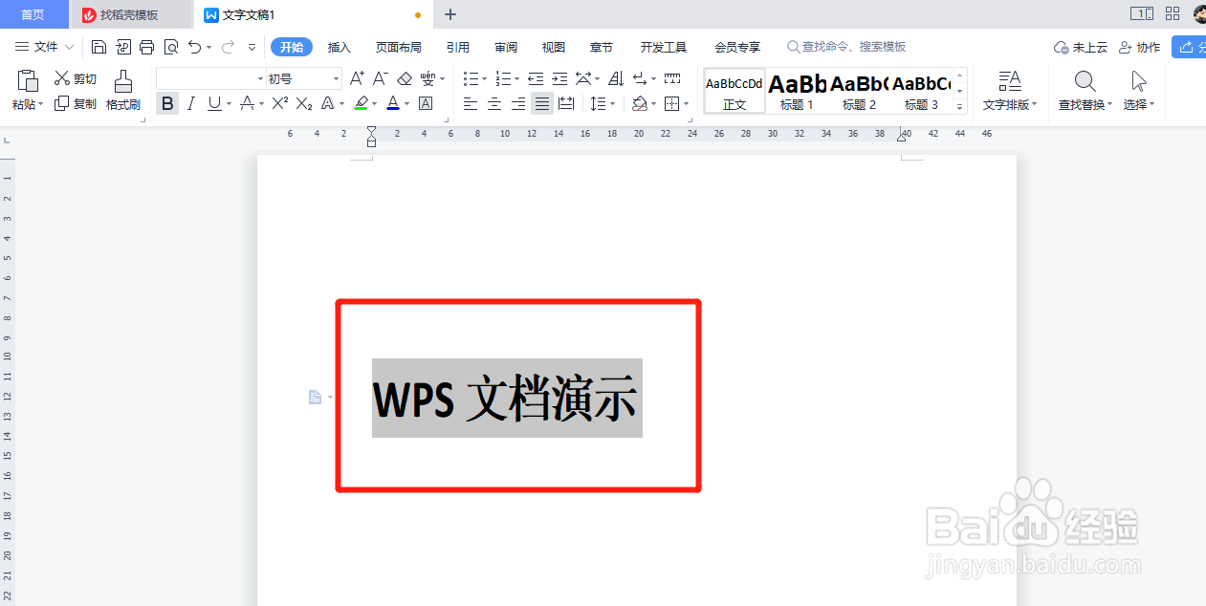Switch to the 审阅 tab

pos(506,47)
